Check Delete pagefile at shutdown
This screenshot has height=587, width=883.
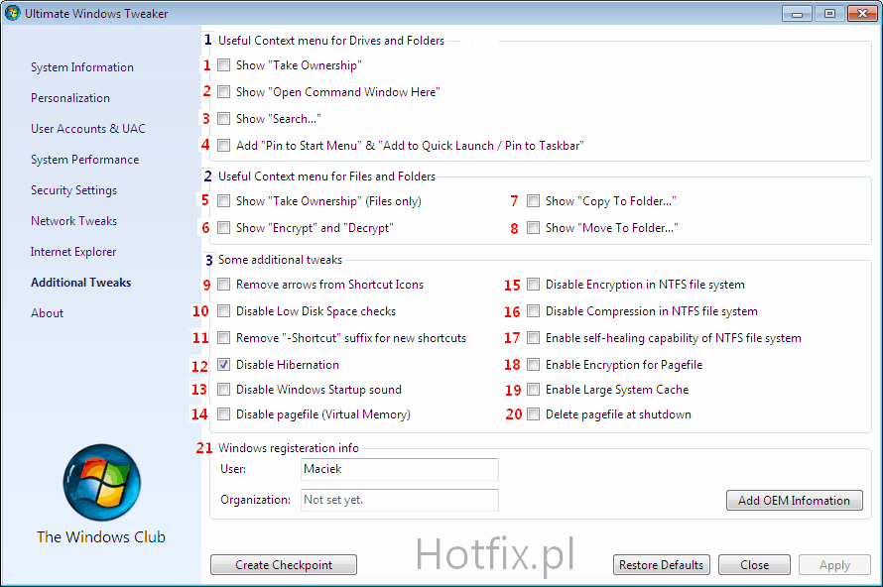pyautogui.click(x=534, y=414)
